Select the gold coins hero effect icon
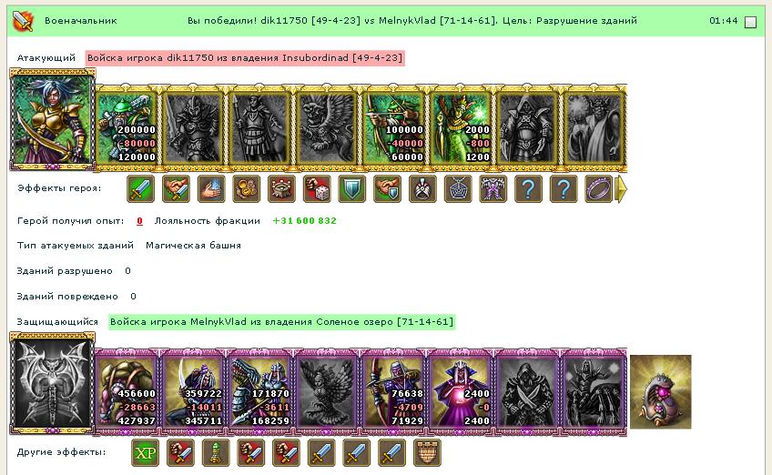772x475 pixels. (246, 189)
